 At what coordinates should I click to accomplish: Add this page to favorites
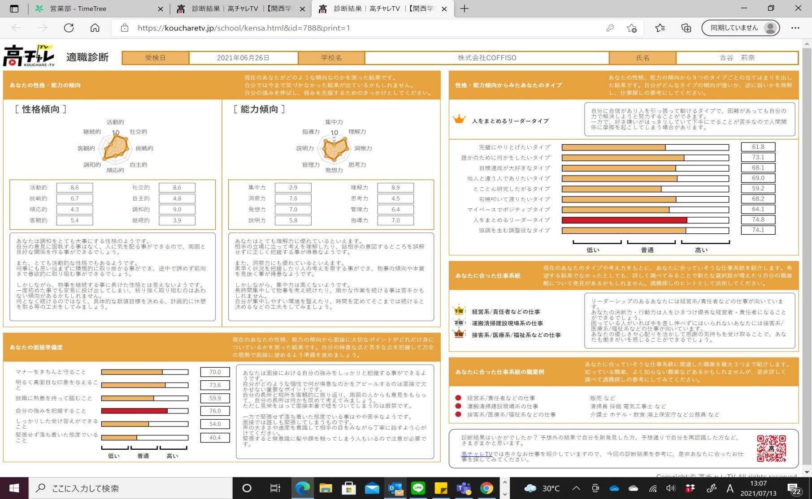[632, 28]
